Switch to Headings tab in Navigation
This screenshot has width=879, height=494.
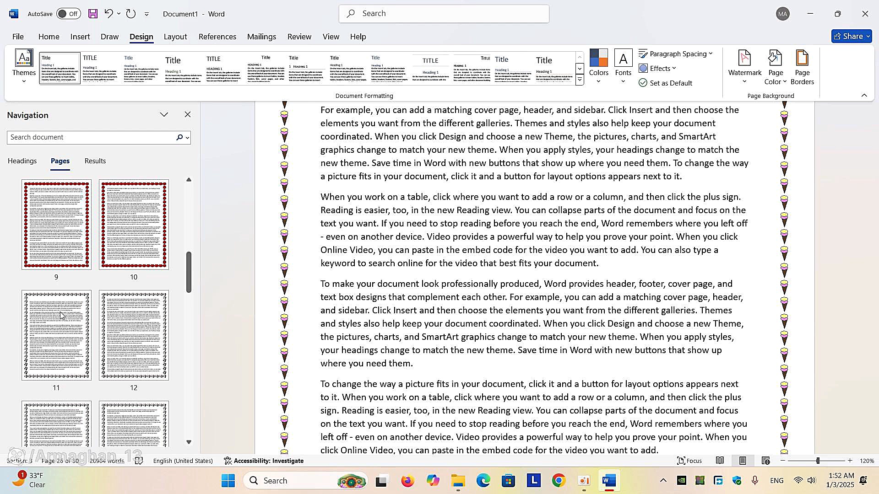tap(22, 161)
